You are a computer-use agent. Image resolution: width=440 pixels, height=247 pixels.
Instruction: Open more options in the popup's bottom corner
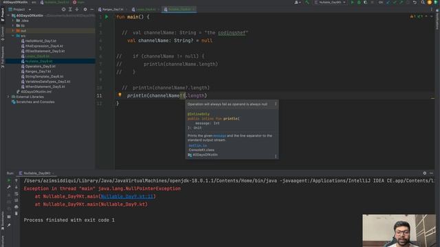pos(276,156)
